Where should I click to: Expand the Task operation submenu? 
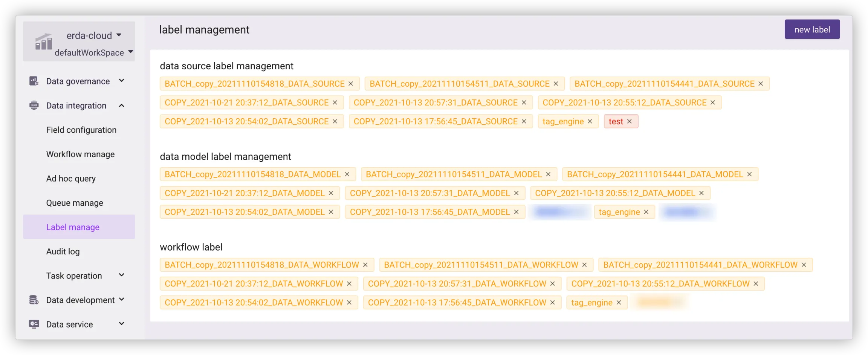(121, 275)
